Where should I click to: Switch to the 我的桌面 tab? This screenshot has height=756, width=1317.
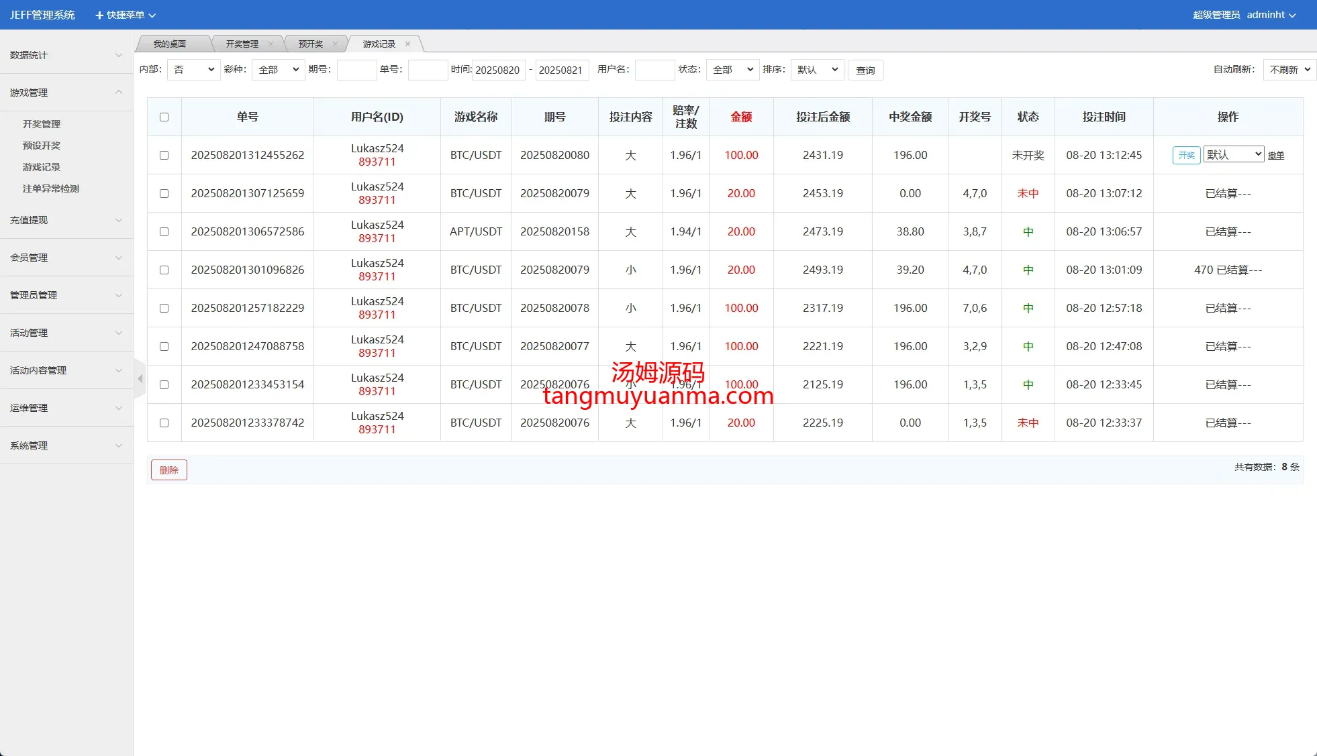(x=170, y=44)
